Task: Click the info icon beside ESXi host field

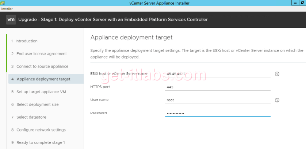Action: [x=277, y=74]
